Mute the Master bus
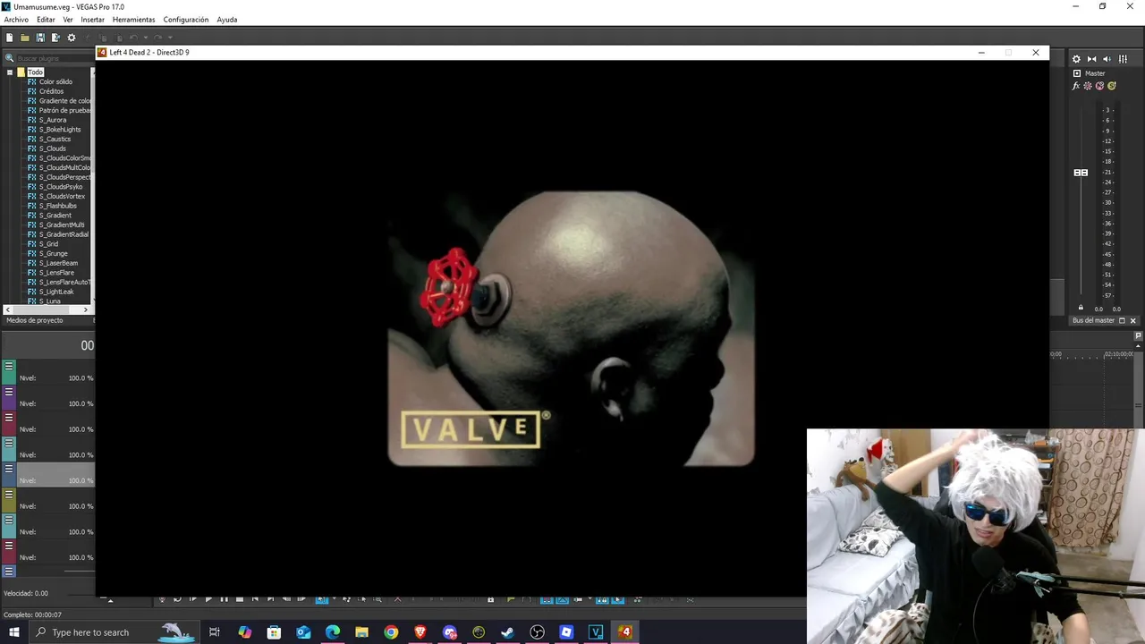The width and height of the screenshot is (1145, 644). [1099, 86]
